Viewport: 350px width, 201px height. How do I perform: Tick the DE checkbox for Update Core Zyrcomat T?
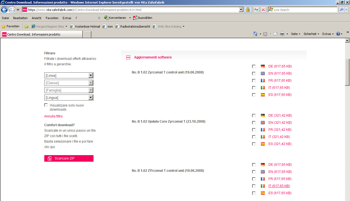point(254,116)
